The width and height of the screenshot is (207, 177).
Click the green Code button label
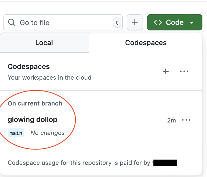175,23
